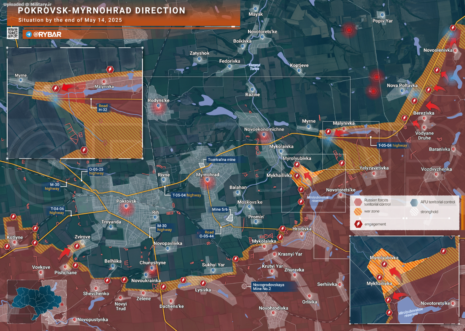Image resolution: width=465 pixels, height=331 pixels.
Task: Click the Belhiika town label
Action: click(x=113, y=261)
